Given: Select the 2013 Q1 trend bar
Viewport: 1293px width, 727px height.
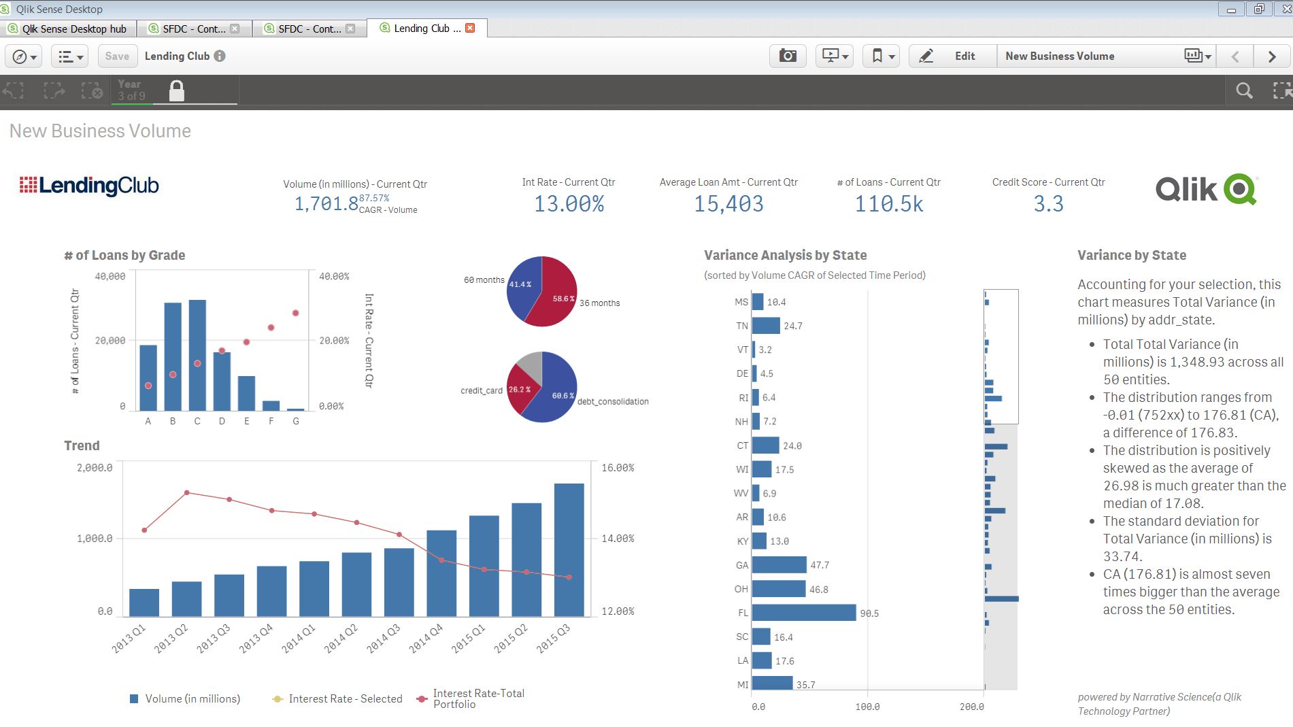Looking at the screenshot, I should [x=144, y=603].
